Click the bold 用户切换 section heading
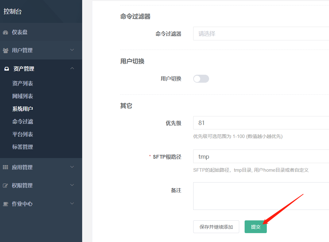 click(132, 61)
